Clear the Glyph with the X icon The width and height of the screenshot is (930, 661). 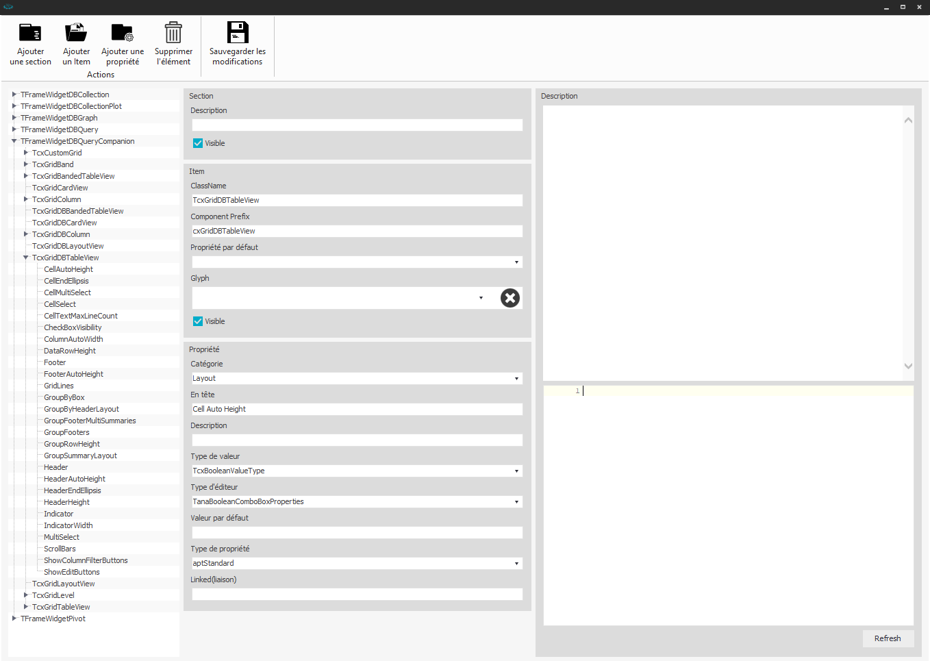[510, 298]
